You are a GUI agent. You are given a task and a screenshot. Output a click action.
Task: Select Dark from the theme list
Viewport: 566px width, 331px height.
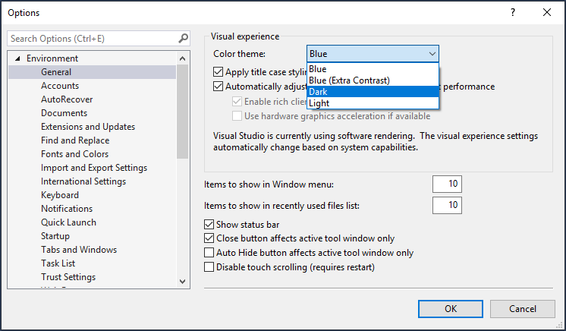tap(373, 91)
